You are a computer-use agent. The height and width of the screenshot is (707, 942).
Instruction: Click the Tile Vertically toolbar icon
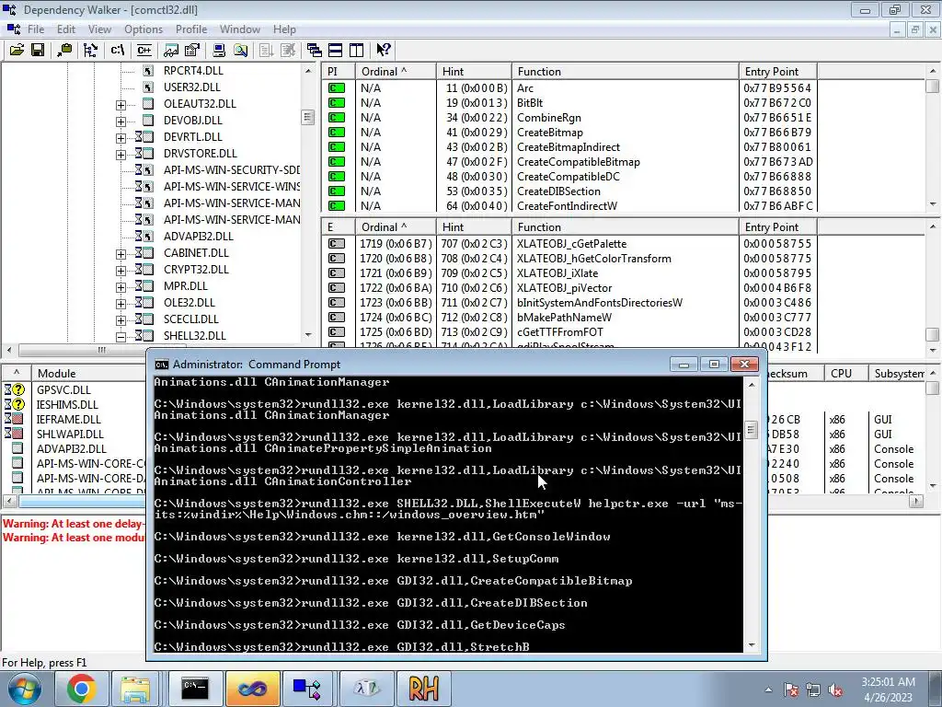356,50
